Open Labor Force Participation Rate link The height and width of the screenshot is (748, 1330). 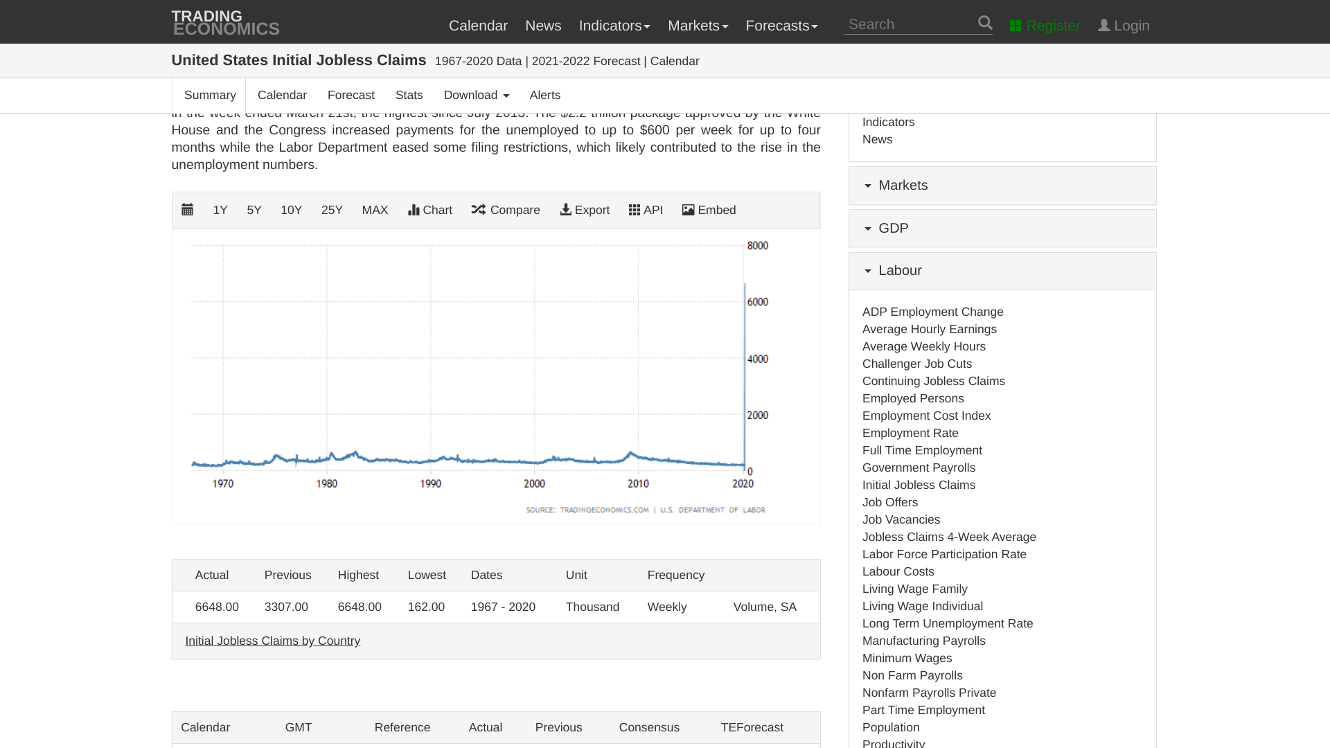point(944,554)
